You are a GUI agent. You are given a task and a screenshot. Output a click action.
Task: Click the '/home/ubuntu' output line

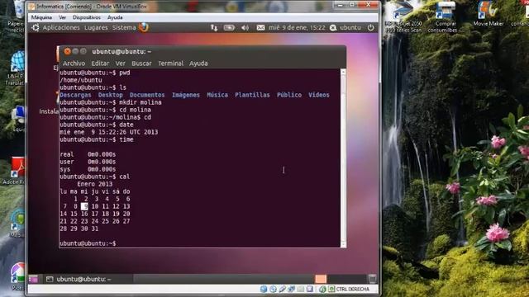coord(81,80)
